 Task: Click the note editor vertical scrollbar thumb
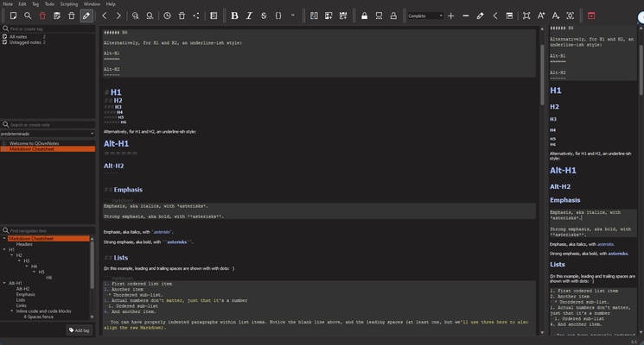[x=542, y=74]
